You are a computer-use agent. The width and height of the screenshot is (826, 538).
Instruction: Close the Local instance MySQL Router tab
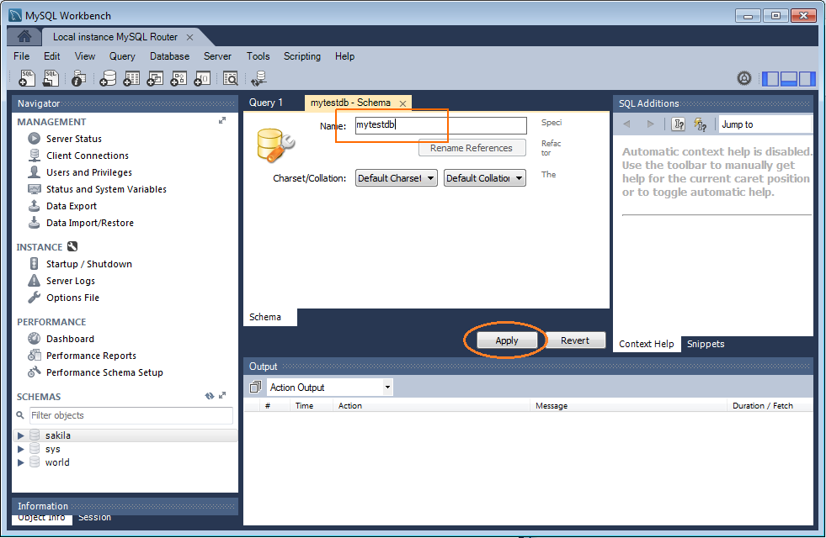(189, 37)
